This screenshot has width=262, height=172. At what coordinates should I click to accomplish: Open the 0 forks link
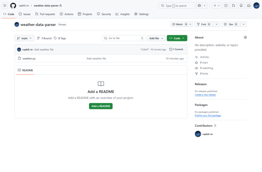(202, 74)
